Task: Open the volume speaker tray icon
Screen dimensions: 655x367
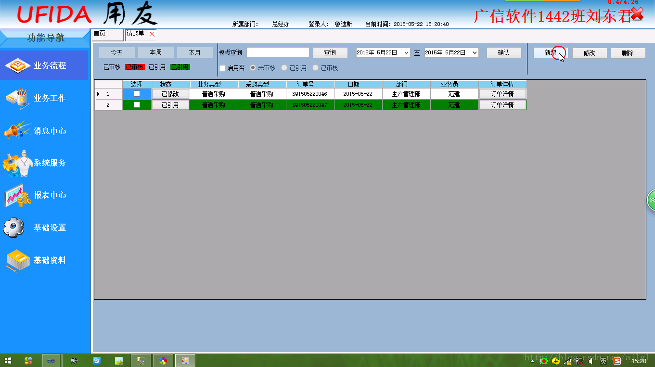Action: (591, 361)
